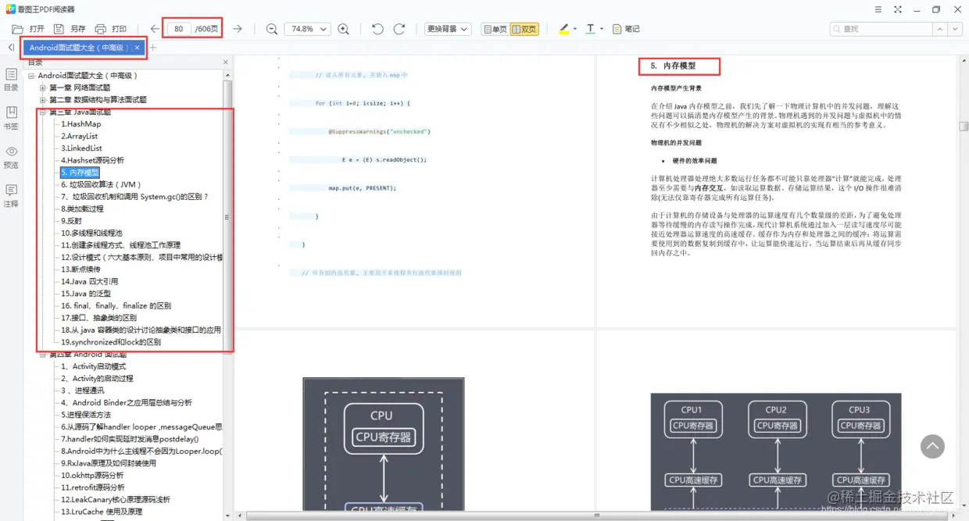Open the 书签 bookmarks sidebar panel
This screenshot has width=969, height=521.
pyautogui.click(x=11, y=117)
